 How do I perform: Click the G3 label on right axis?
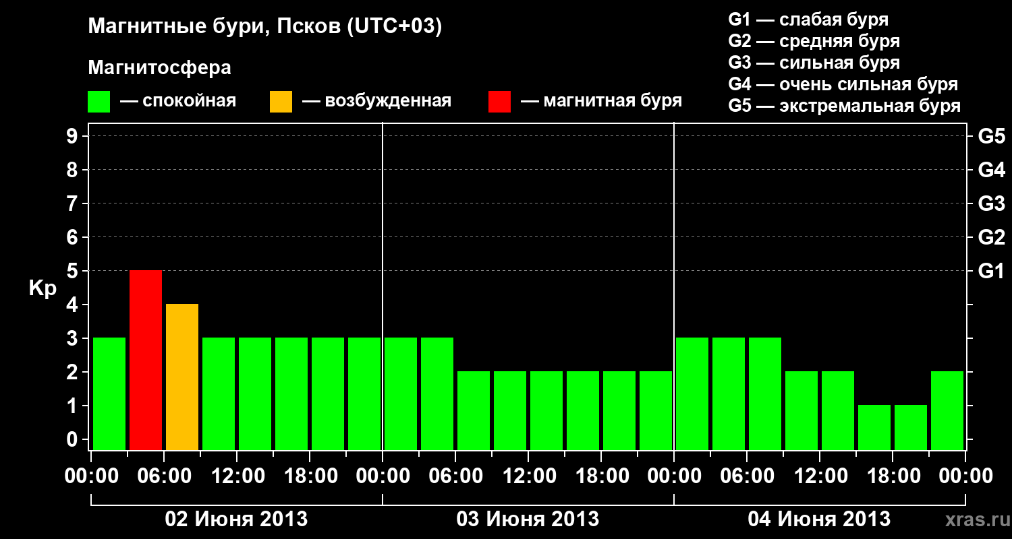(x=992, y=203)
